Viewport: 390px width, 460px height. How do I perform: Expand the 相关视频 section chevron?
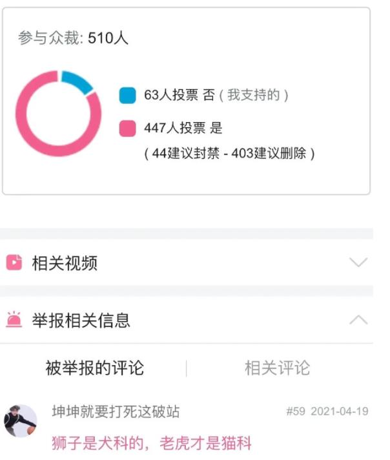358,262
